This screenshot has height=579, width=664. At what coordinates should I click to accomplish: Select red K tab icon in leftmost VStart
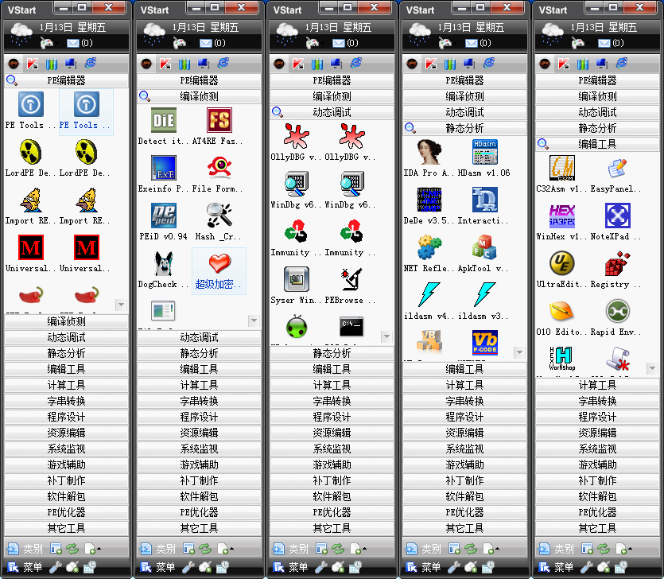coord(33,64)
